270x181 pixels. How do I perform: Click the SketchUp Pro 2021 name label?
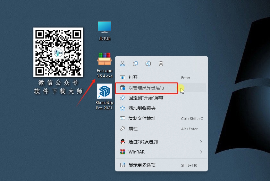[x=104, y=105]
